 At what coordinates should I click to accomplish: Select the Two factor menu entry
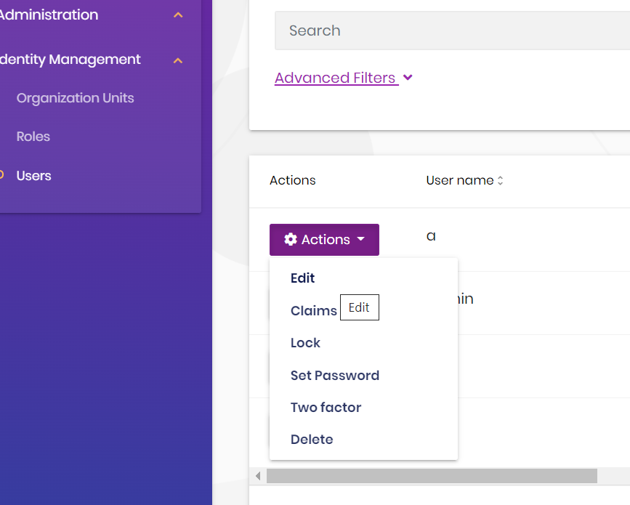click(x=326, y=408)
